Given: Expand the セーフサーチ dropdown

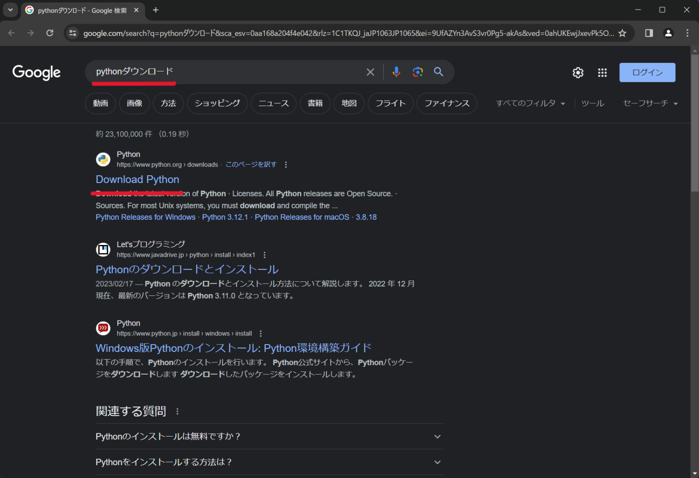Looking at the screenshot, I should point(650,103).
